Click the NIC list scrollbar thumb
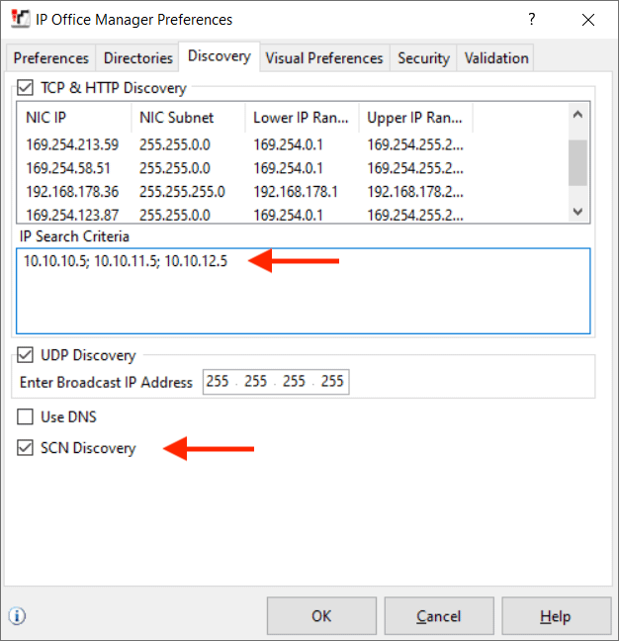619x641 pixels. click(577, 162)
